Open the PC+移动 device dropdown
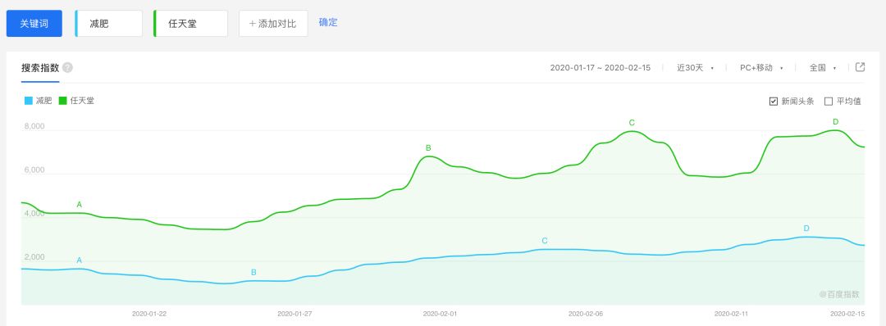Screen dimensions: 886x326 coord(761,68)
